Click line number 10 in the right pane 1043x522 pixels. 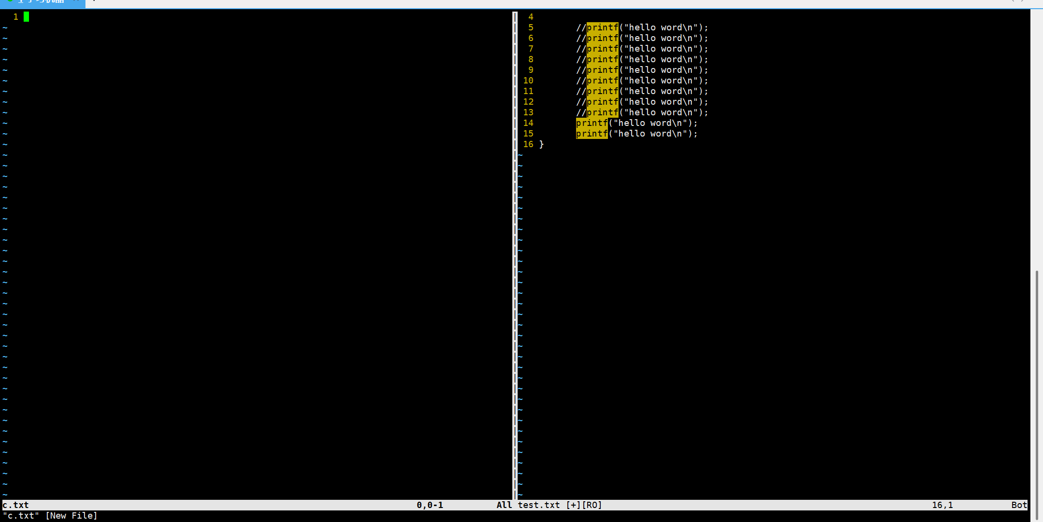point(528,81)
